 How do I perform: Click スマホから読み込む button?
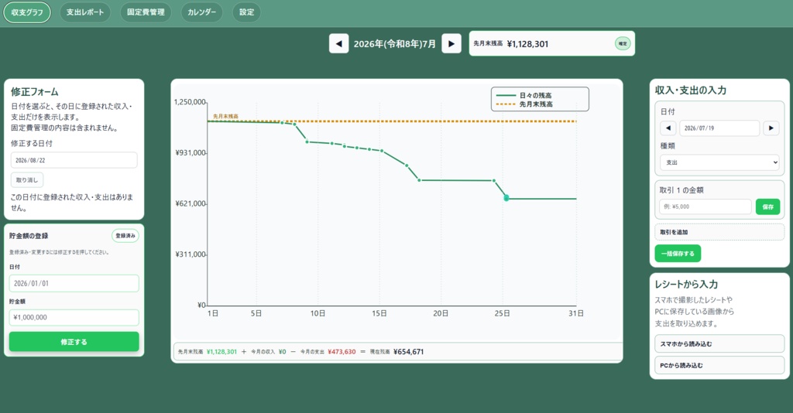[719, 343]
